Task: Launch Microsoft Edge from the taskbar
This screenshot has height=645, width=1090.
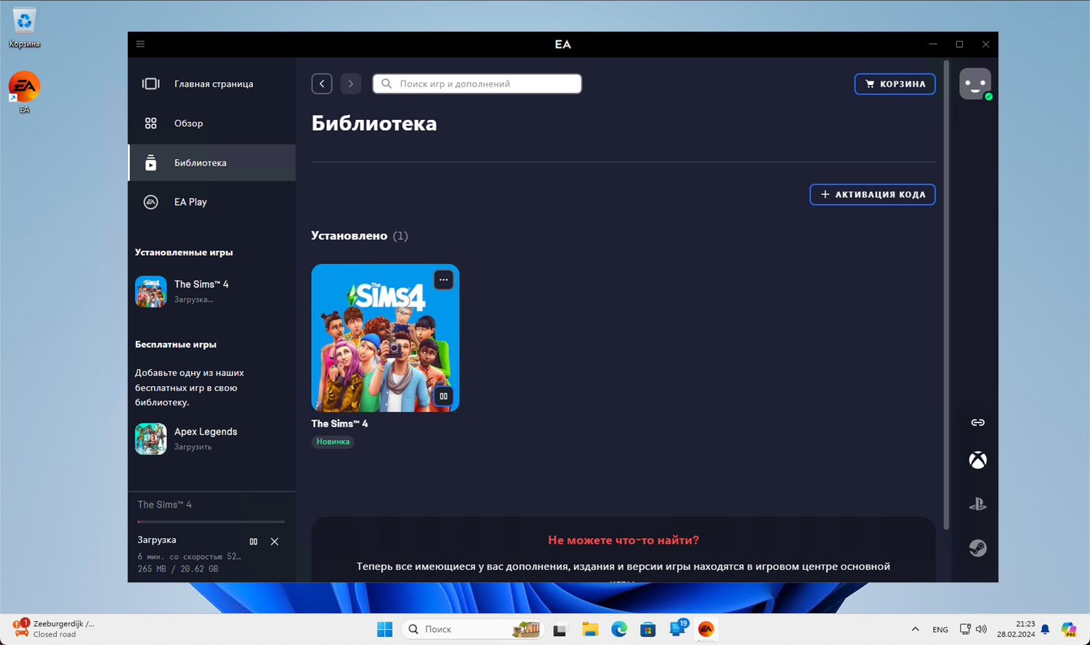Action: click(619, 630)
